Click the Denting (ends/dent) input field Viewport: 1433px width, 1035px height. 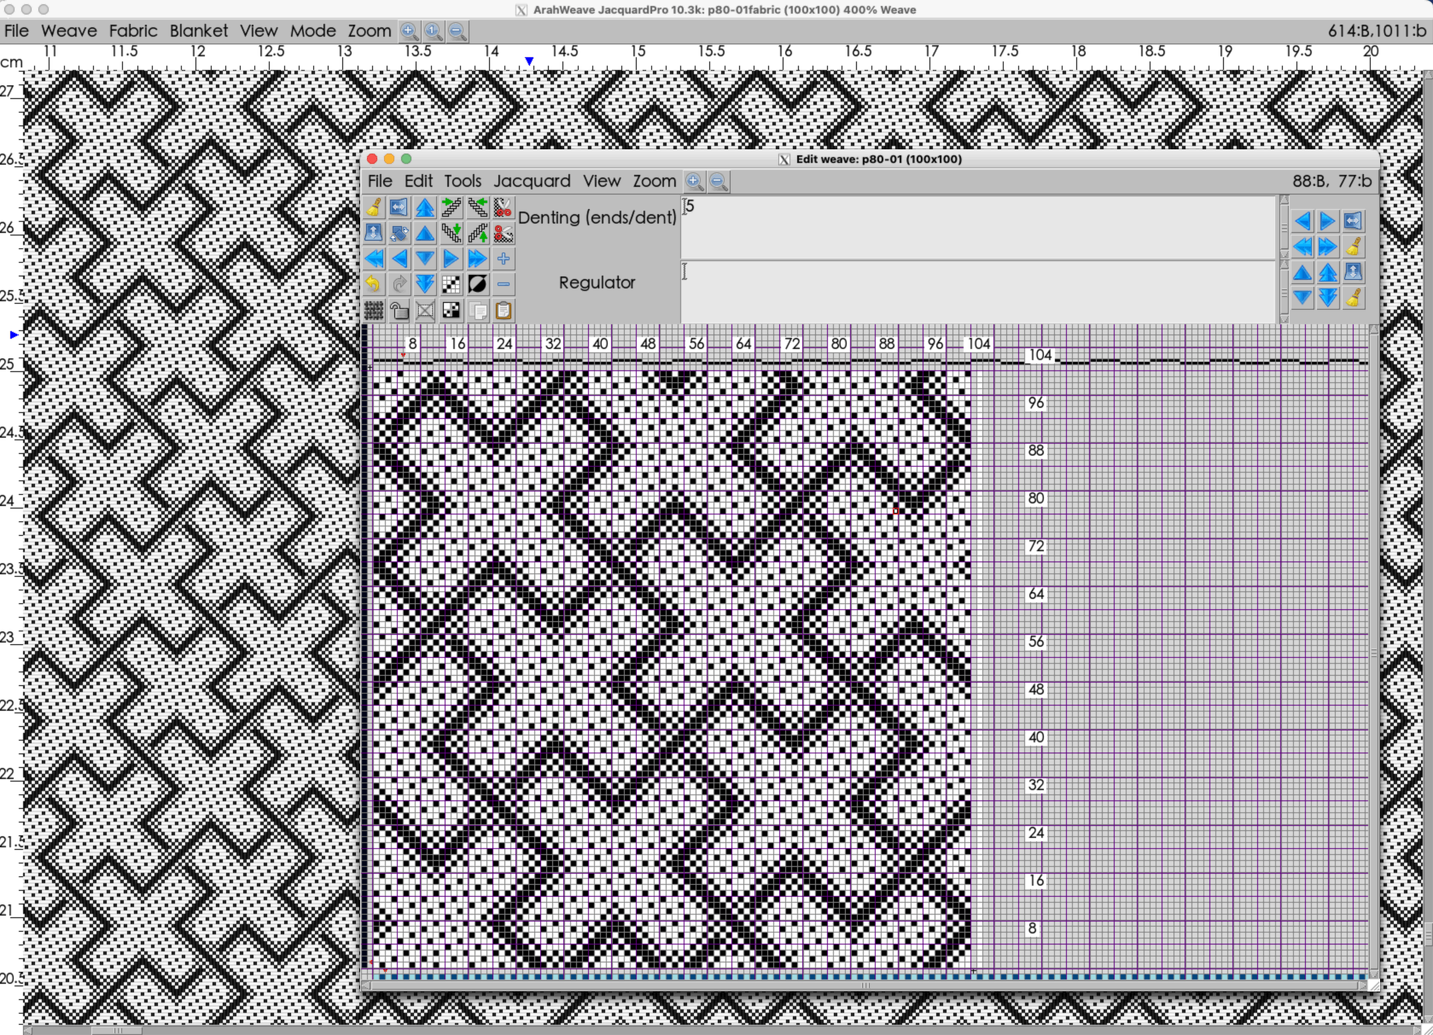tap(977, 227)
